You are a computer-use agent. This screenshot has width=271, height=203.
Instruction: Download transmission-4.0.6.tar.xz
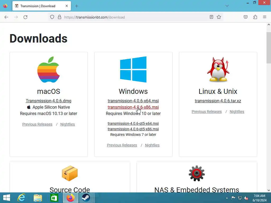pyautogui.click(x=218, y=101)
